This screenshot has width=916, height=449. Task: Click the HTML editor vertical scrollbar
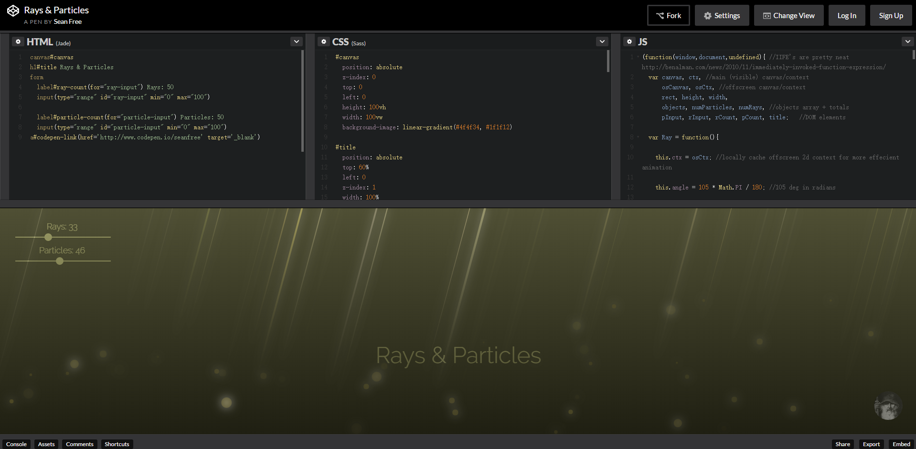(x=302, y=101)
